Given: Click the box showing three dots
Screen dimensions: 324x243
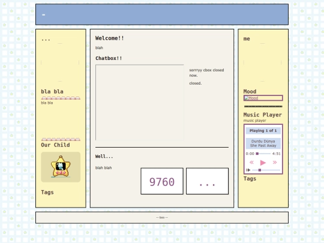Looking at the screenshot, I should coord(207,181).
